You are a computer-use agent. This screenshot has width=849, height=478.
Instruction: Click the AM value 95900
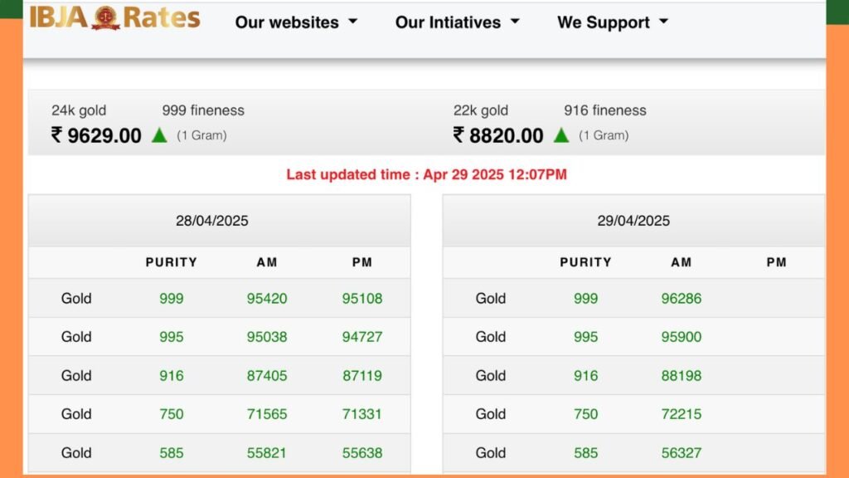tap(682, 337)
